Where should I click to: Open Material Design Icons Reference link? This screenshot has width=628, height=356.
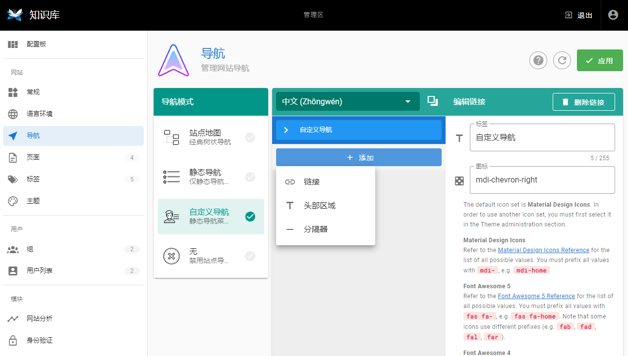[543, 250]
